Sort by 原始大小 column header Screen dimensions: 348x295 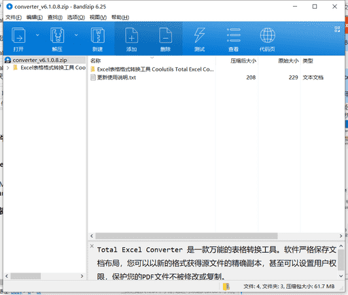coord(288,60)
